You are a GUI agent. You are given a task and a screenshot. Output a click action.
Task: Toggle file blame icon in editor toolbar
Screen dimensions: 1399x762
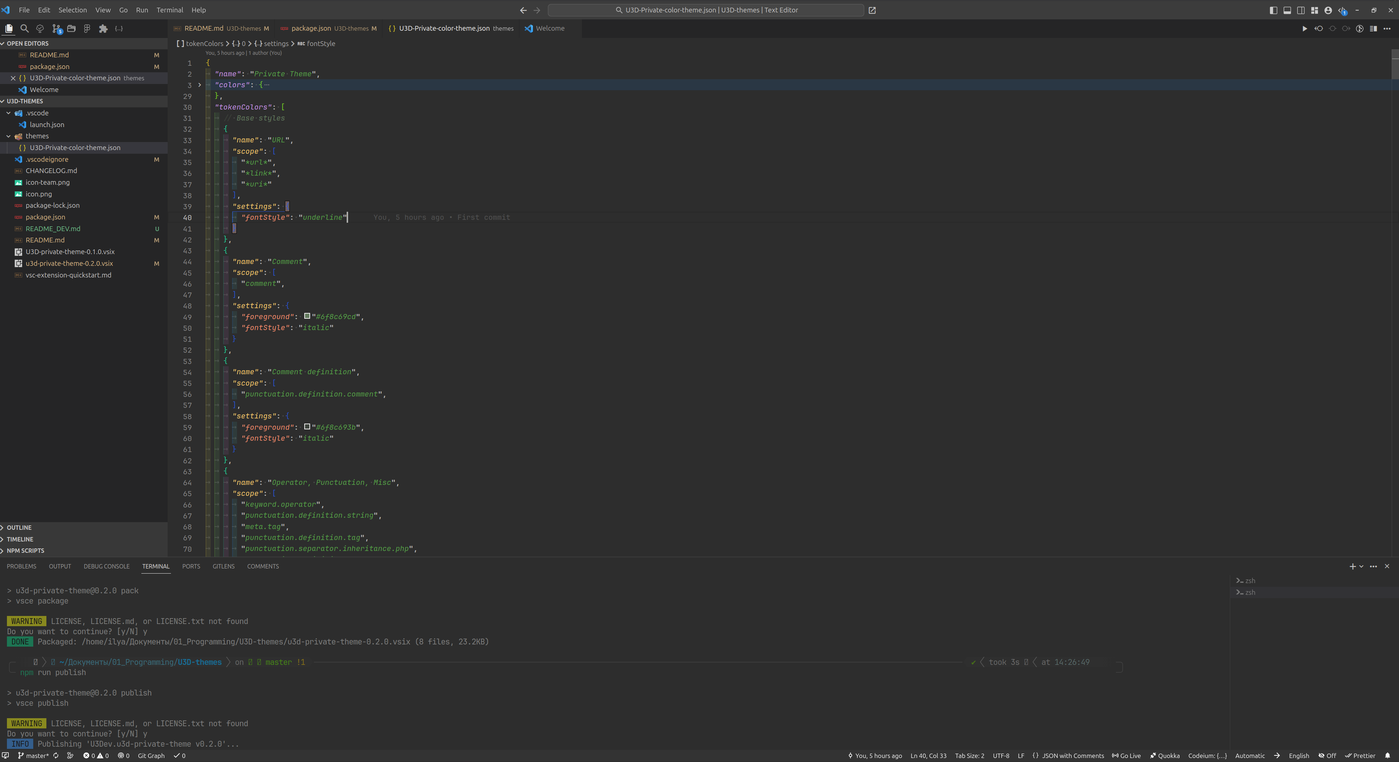point(1359,29)
